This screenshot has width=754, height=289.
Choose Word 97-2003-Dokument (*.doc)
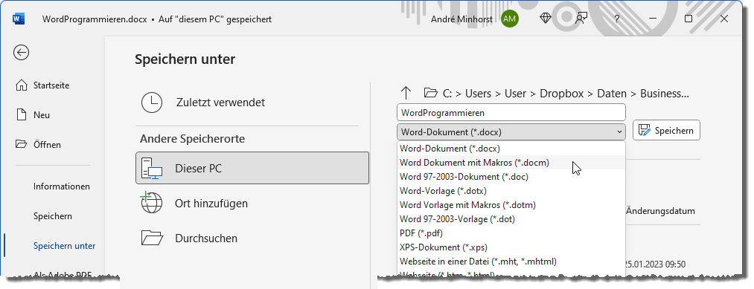coord(511,177)
